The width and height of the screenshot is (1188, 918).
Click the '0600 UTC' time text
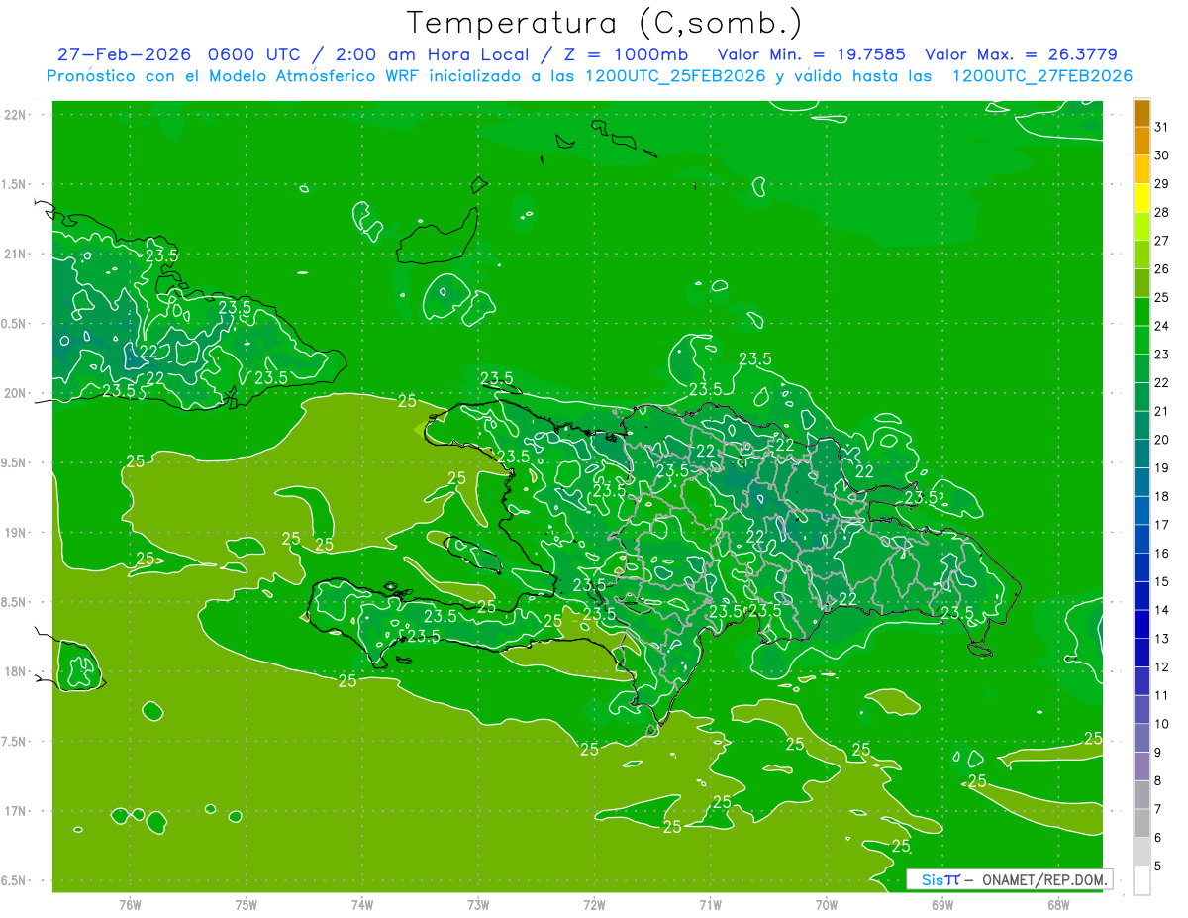tap(257, 54)
